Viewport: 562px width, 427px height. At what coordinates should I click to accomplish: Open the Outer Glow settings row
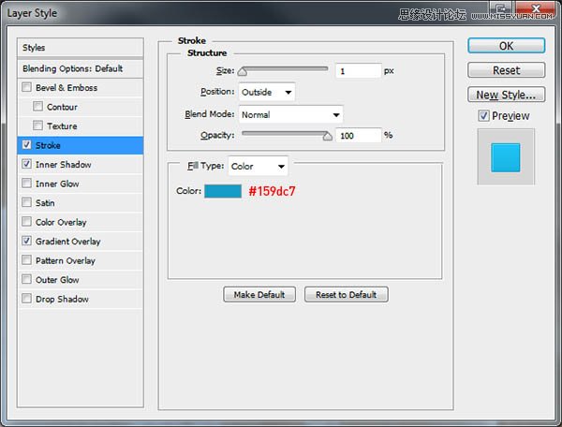[81, 280]
